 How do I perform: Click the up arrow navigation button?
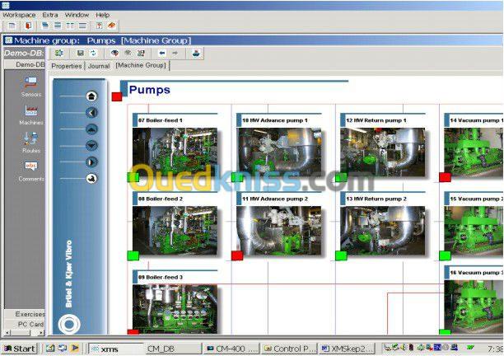coord(91,129)
